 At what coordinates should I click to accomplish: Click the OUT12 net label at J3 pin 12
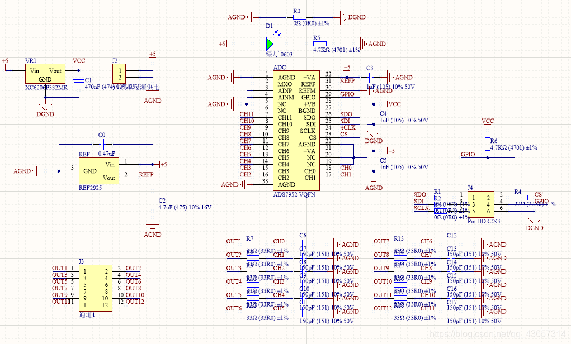point(135,302)
